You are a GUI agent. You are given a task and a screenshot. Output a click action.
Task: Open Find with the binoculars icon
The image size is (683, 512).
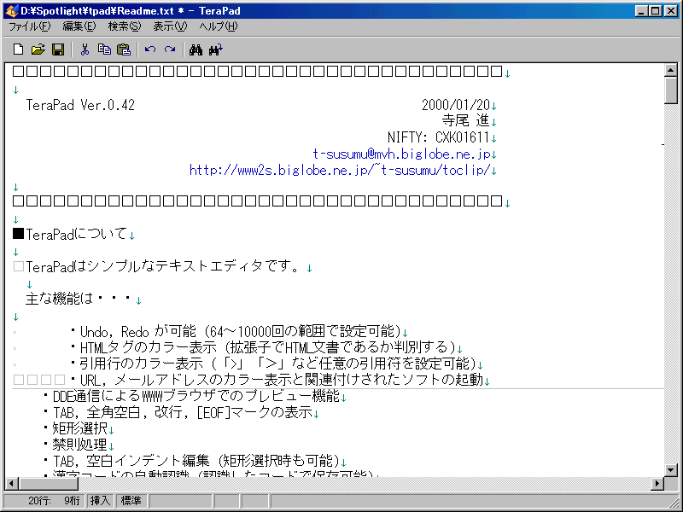pos(196,49)
